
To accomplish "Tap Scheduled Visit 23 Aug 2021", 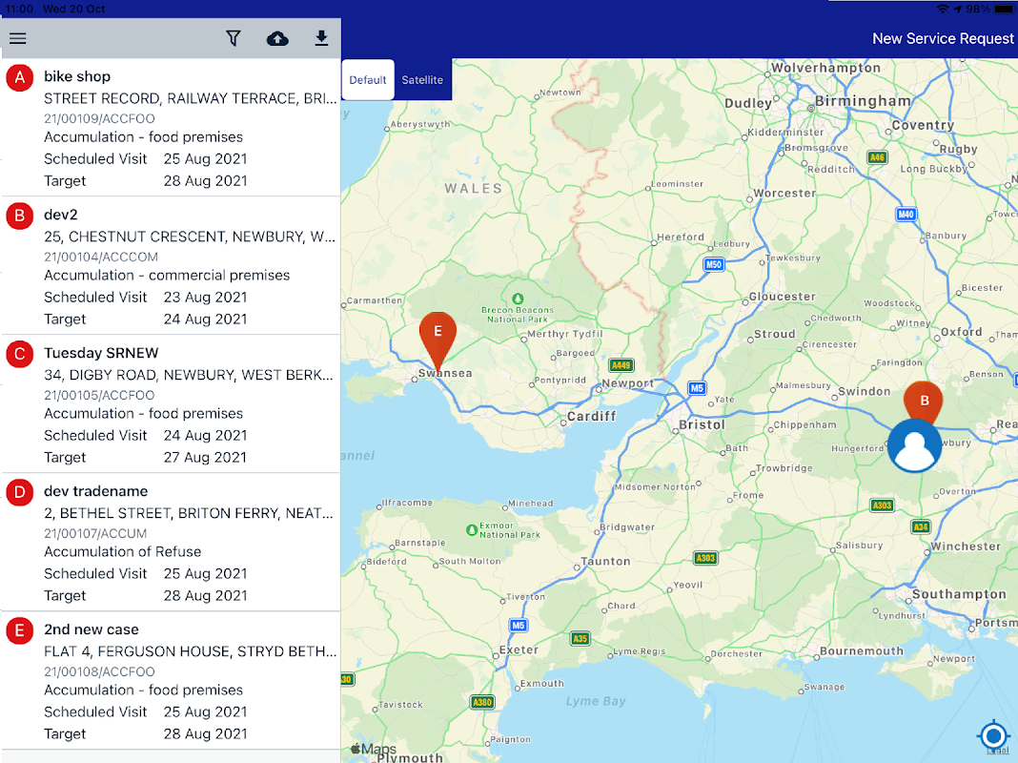I will click(146, 298).
